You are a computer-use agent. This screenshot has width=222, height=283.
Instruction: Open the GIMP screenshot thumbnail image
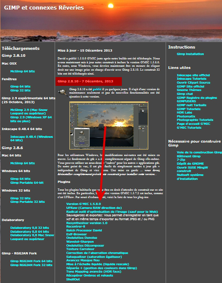point(109,125)
